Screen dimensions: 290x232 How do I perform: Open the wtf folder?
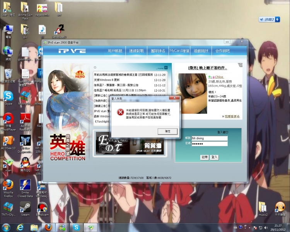[59, 9]
